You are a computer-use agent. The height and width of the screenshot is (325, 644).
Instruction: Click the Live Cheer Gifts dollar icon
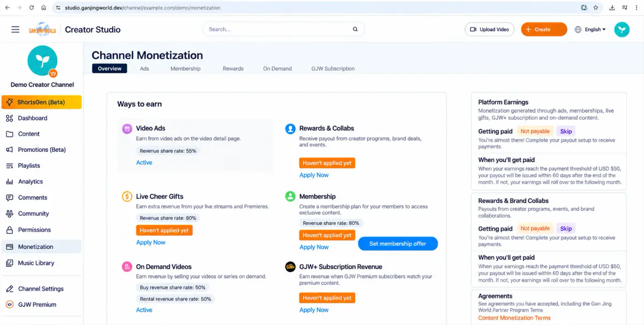(127, 197)
